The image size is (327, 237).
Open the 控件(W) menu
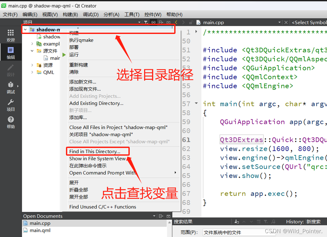[x=153, y=15]
